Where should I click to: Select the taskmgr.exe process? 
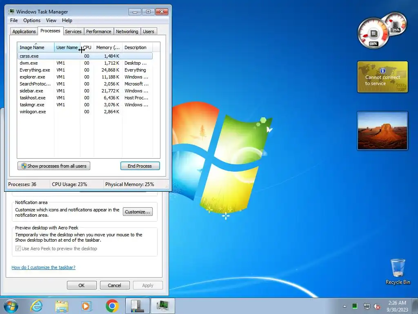[85, 105]
